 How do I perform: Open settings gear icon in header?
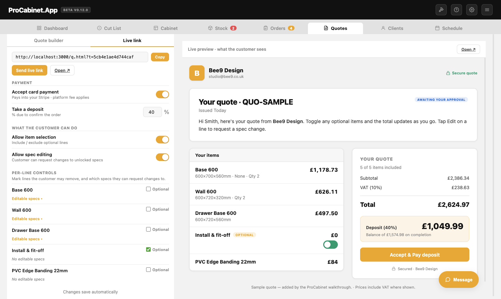click(472, 10)
